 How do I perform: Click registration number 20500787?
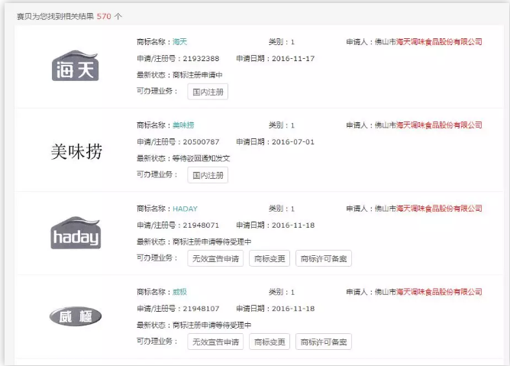[x=201, y=142]
